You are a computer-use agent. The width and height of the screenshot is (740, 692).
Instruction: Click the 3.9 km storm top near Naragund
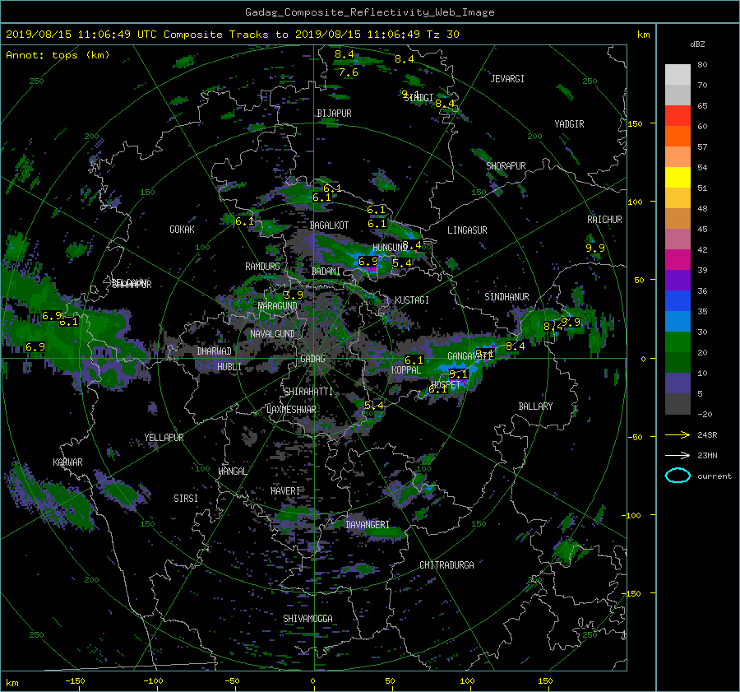click(293, 295)
